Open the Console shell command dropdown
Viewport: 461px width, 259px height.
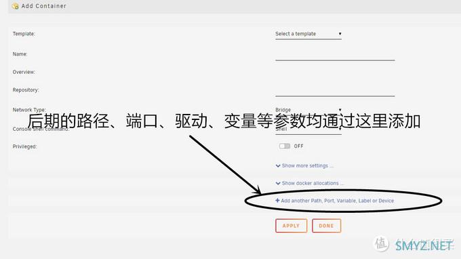coord(308,129)
